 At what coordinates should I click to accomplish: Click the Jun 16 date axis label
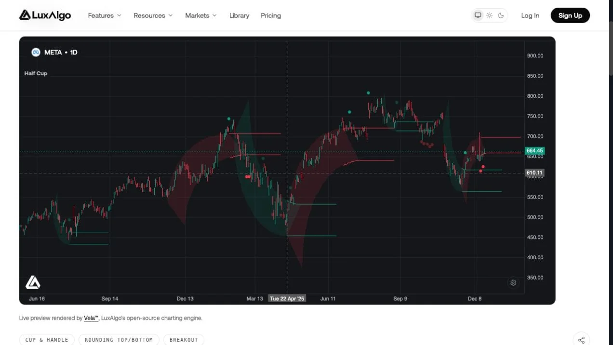coord(37,299)
